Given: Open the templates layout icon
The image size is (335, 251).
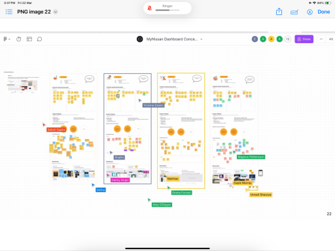Looking at the screenshot, I should coord(29,39).
